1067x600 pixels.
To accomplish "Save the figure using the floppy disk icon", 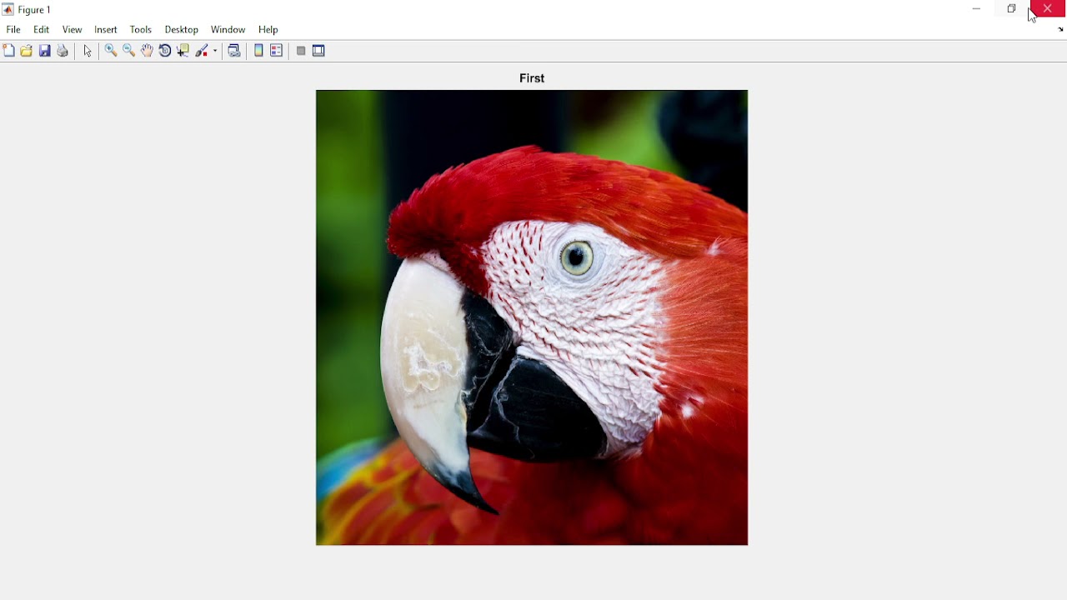I will [x=45, y=51].
